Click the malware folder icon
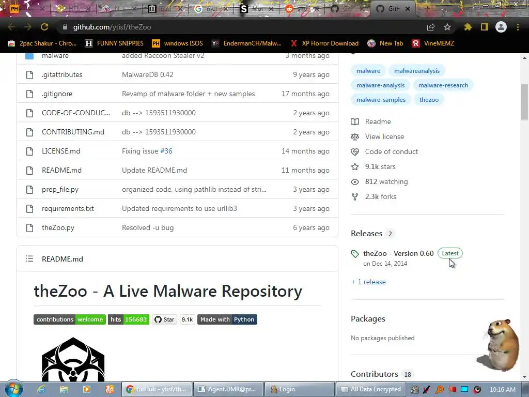529x397 pixels. tap(29, 56)
